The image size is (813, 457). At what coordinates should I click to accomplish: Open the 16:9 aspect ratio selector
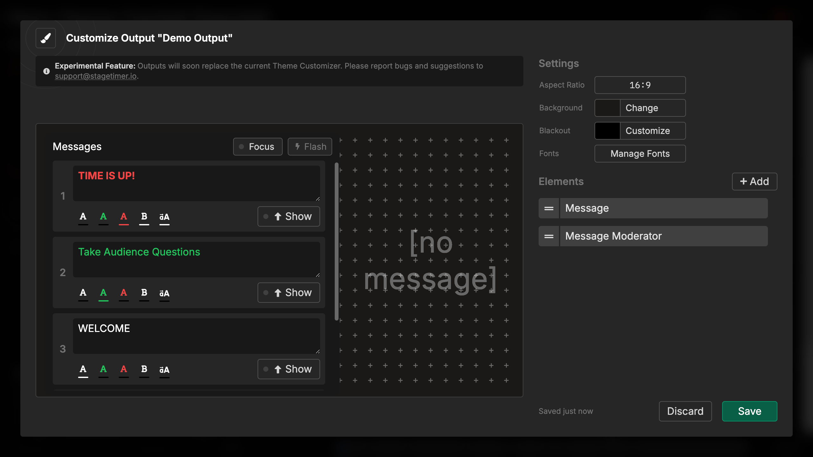tap(640, 85)
